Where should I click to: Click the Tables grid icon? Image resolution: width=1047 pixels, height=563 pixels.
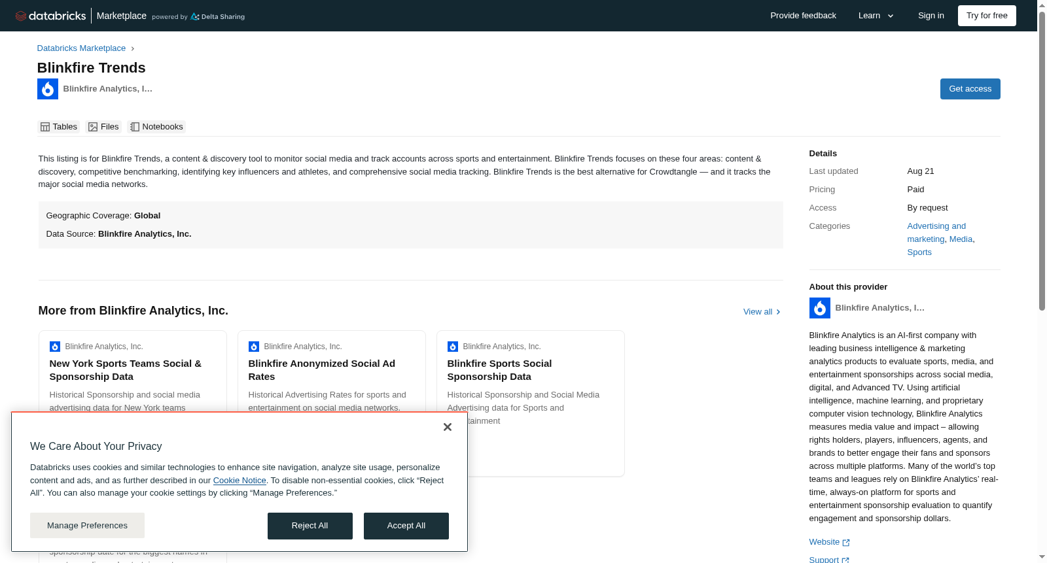pyautogui.click(x=45, y=127)
